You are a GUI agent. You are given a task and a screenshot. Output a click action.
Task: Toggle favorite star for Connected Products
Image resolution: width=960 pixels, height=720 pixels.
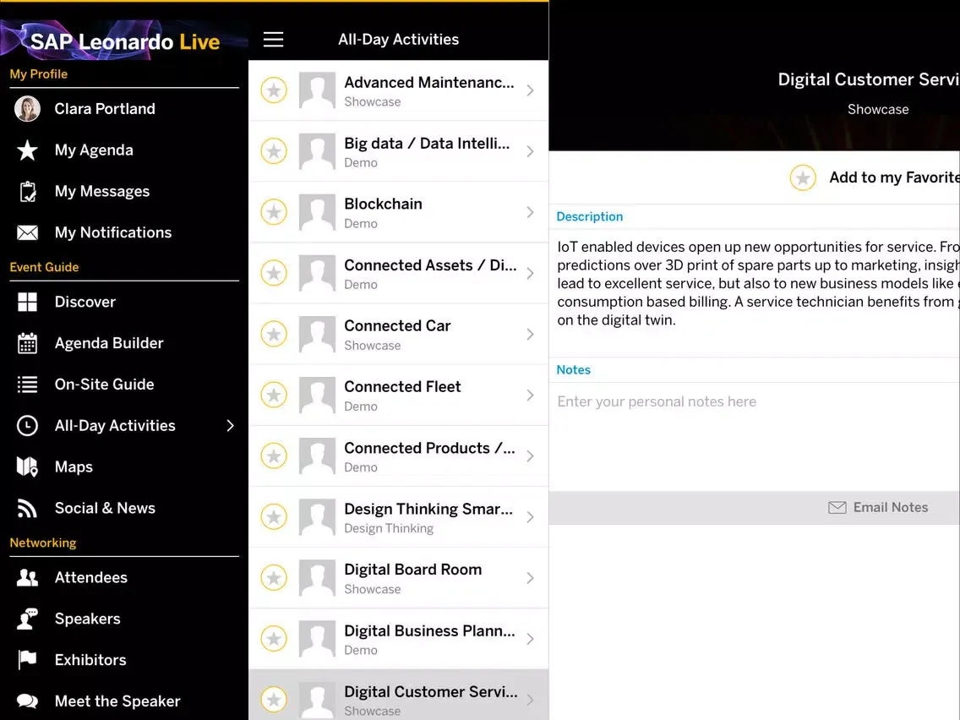(x=274, y=456)
